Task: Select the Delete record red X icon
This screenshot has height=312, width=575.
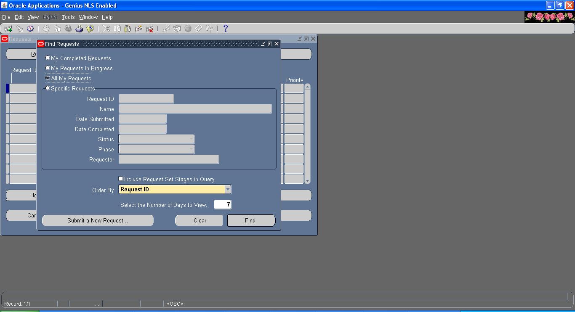Action: (150, 28)
